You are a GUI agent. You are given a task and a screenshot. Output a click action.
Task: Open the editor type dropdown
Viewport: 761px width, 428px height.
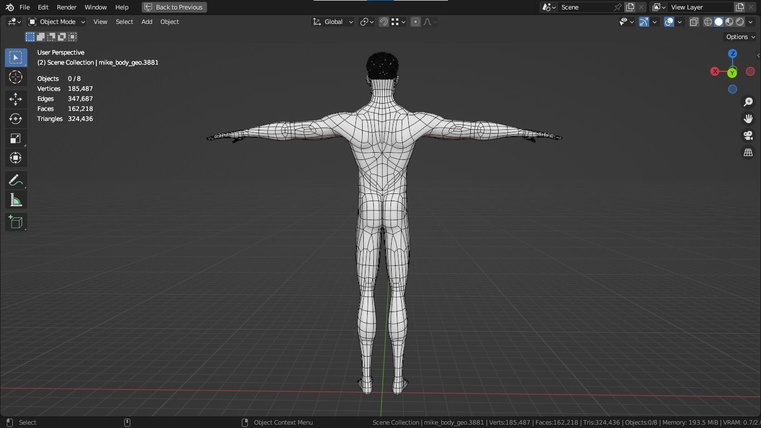[x=14, y=22]
